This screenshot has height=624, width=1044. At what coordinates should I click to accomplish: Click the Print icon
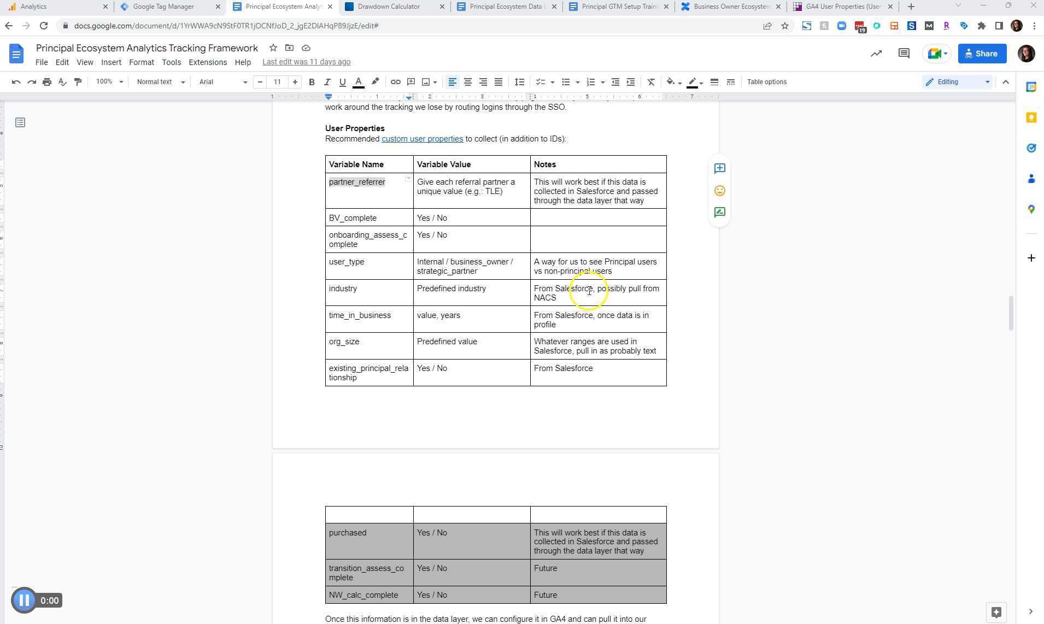click(47, 82)
